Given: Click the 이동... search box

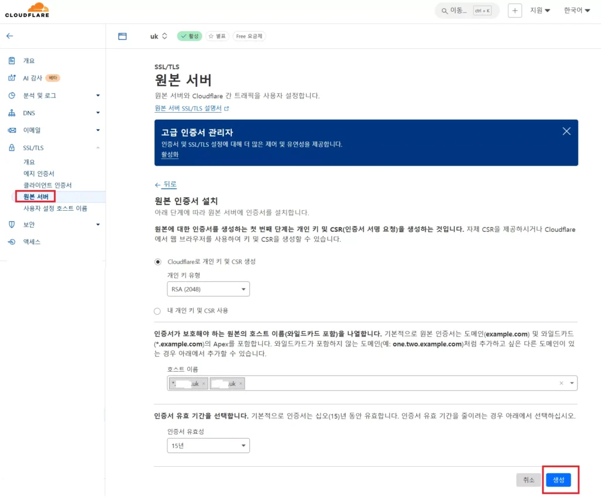Looking at the screenshot, I should coord(467,11).
